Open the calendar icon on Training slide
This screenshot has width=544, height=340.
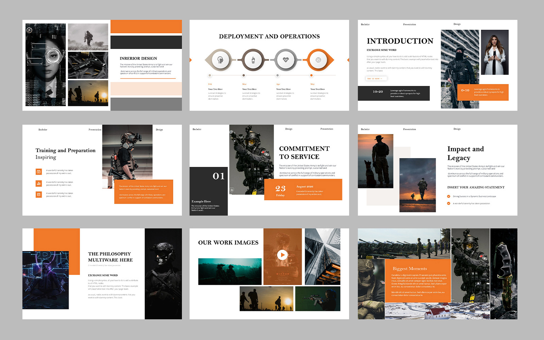coord(38,195)
